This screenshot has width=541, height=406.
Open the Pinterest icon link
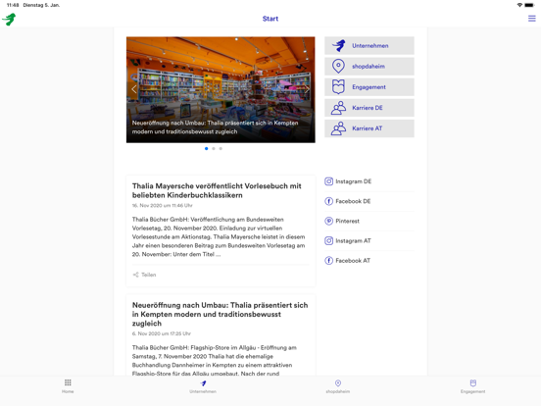point(328,221)
